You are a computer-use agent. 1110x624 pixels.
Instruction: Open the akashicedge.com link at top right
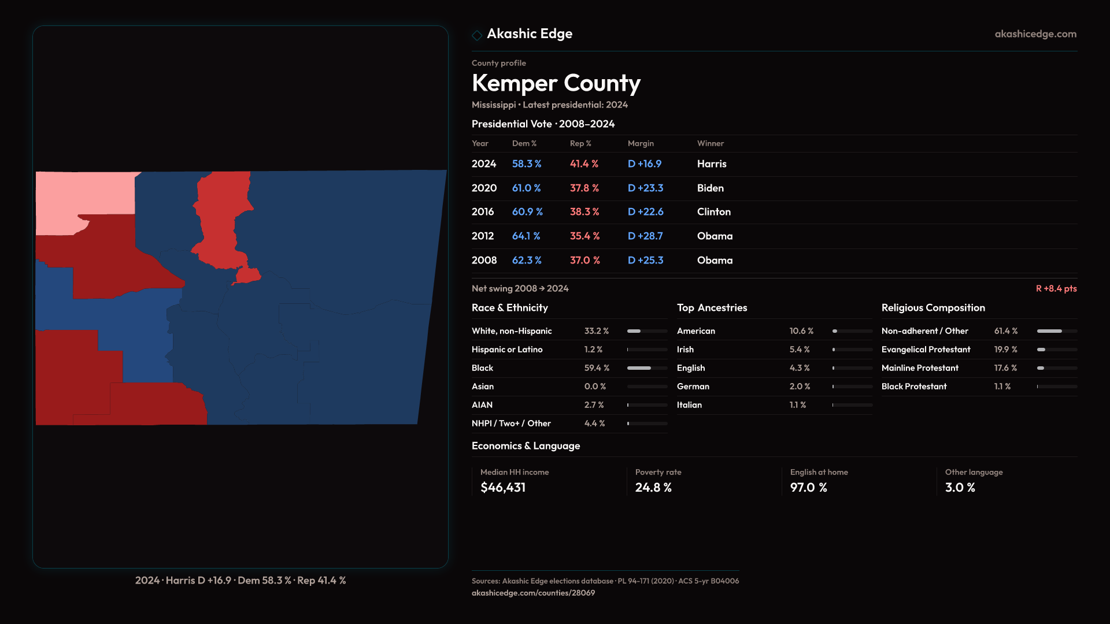click(x=1035, y=34)
